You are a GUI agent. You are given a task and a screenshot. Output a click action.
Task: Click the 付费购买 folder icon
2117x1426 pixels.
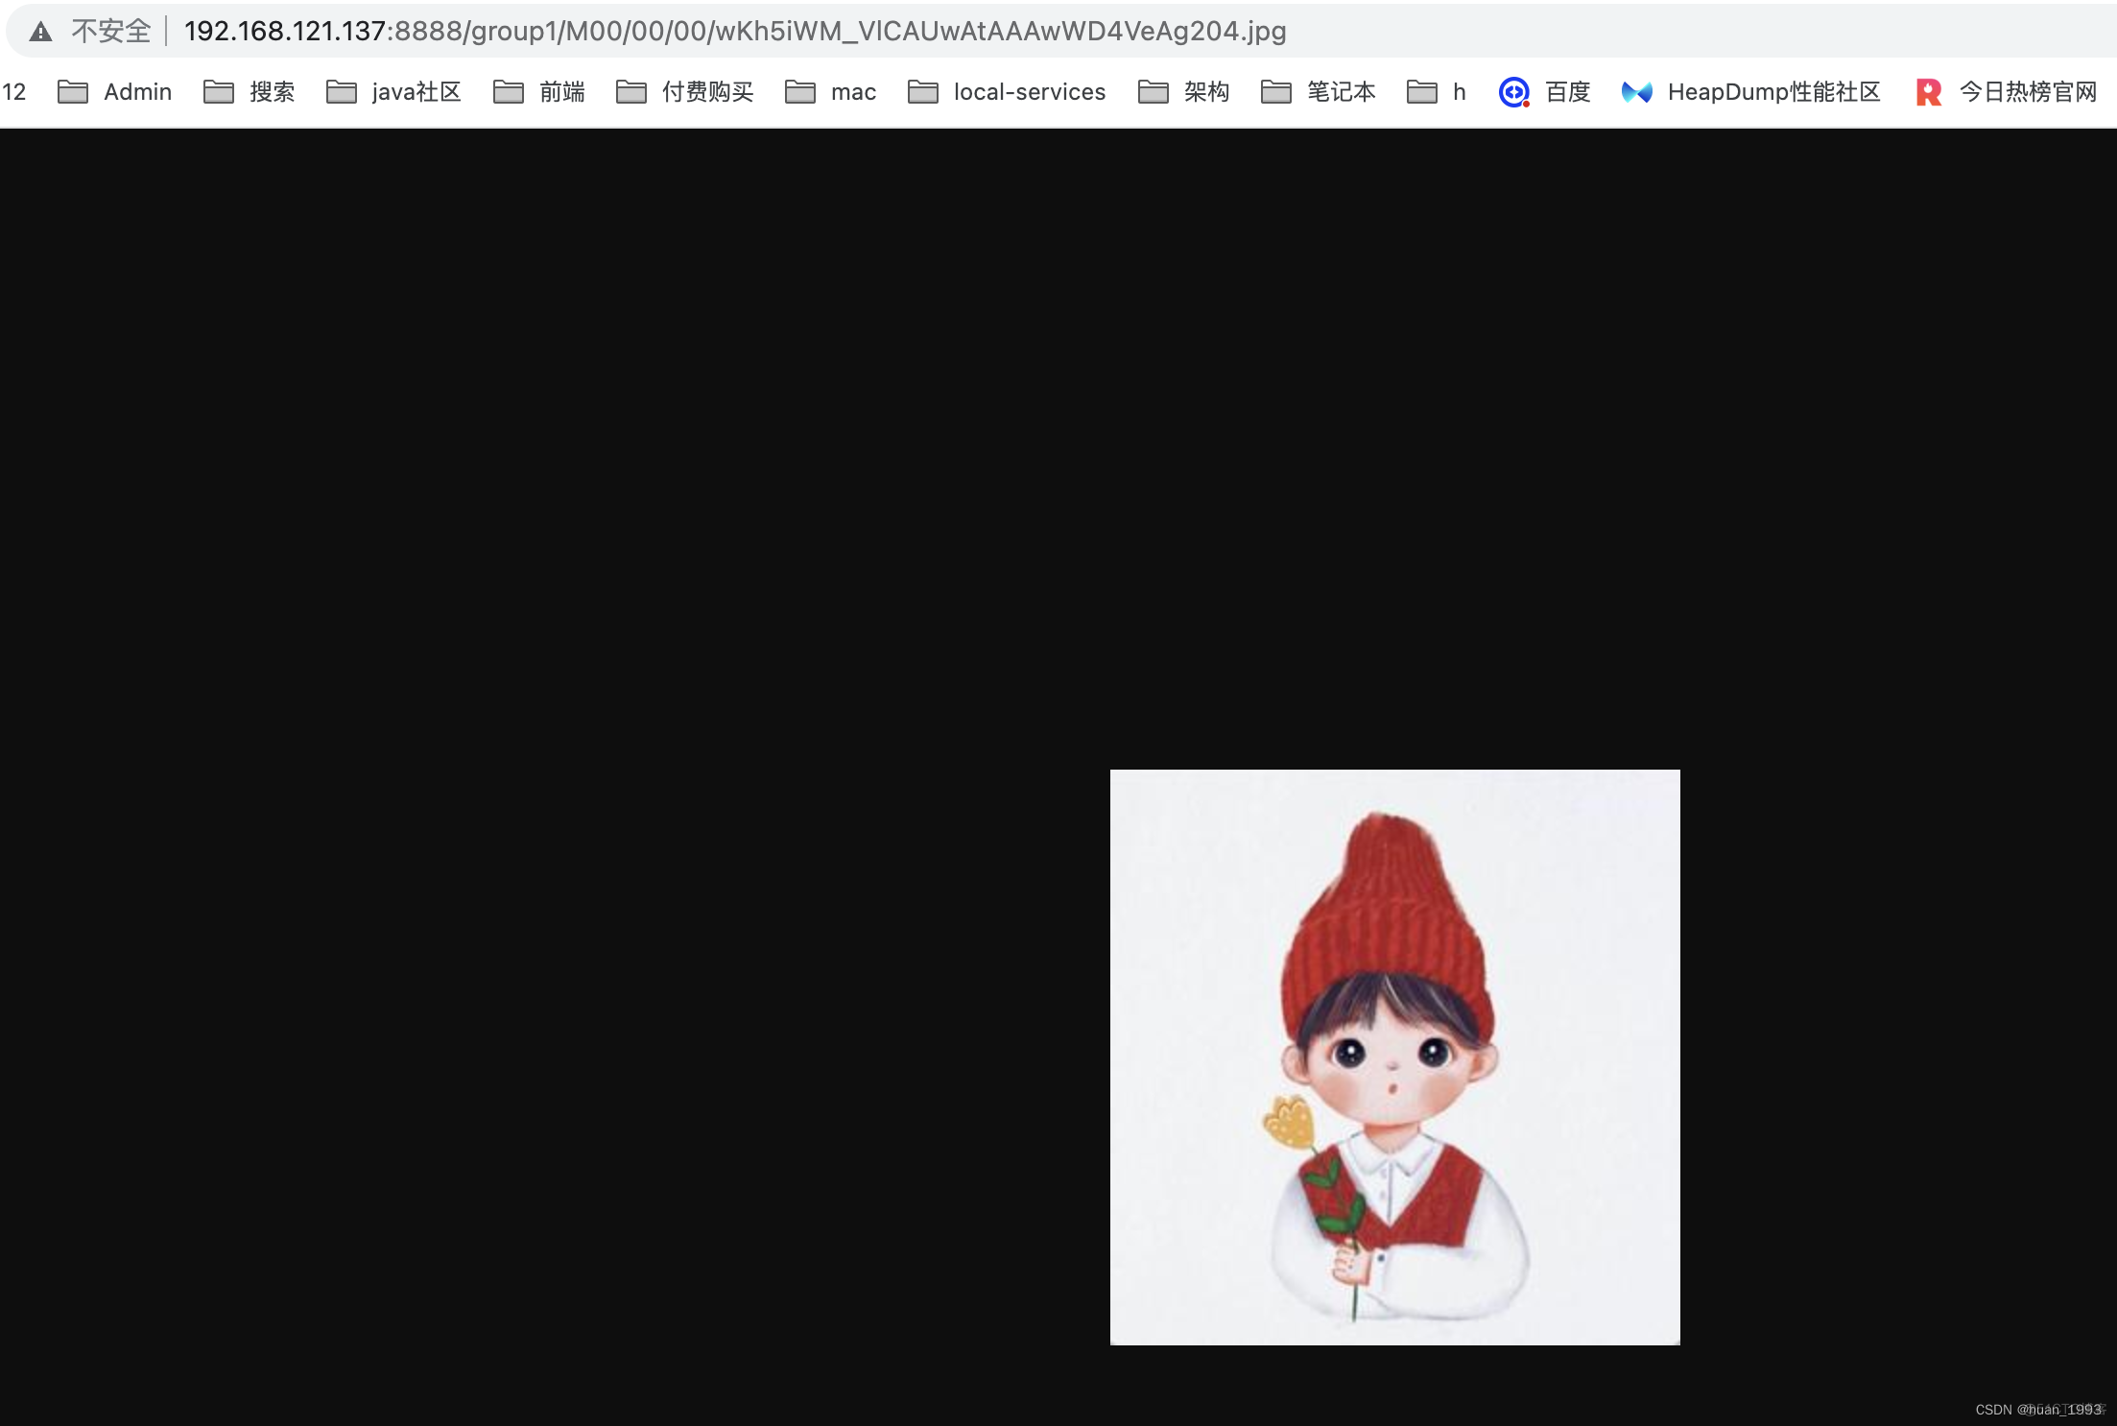(631, 92)
